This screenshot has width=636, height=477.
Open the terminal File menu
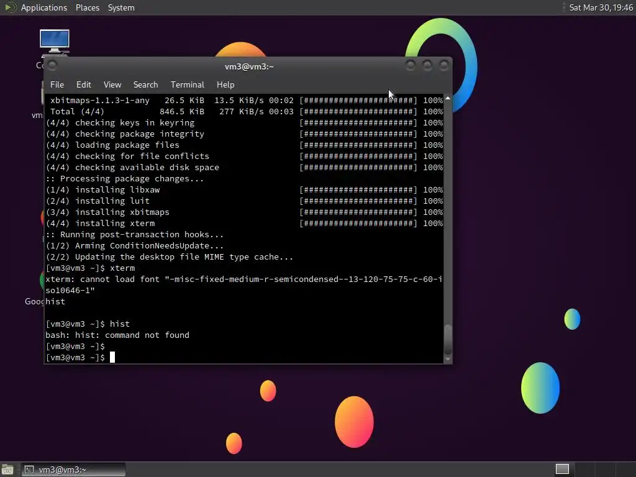pos(57,84)
